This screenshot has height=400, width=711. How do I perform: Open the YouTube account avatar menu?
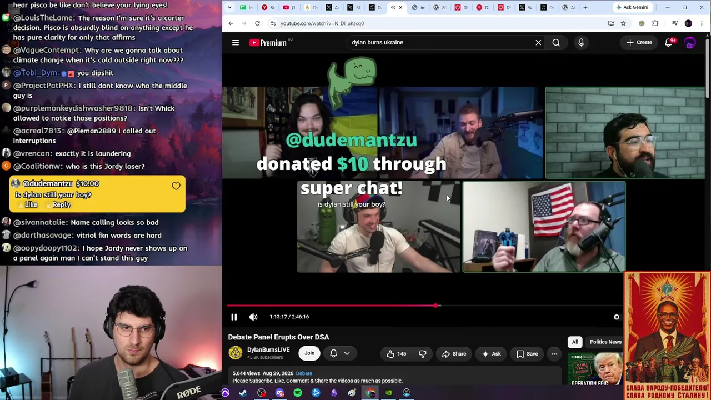click(x=690, y=42)
